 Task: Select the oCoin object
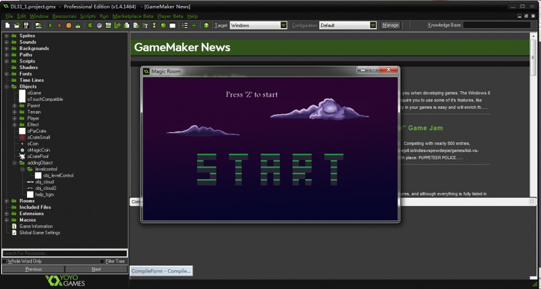click(x=33, y=144)
